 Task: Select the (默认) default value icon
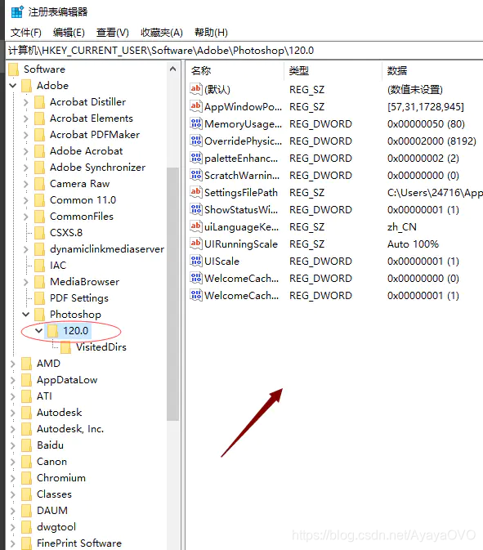point(195,89)
